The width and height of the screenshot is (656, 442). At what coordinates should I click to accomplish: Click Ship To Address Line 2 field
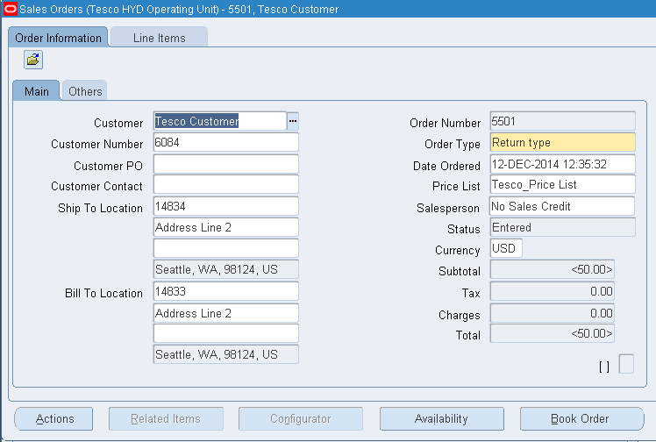226,227
